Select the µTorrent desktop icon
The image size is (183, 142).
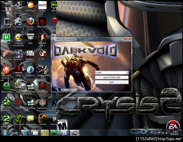coord(6,39)
